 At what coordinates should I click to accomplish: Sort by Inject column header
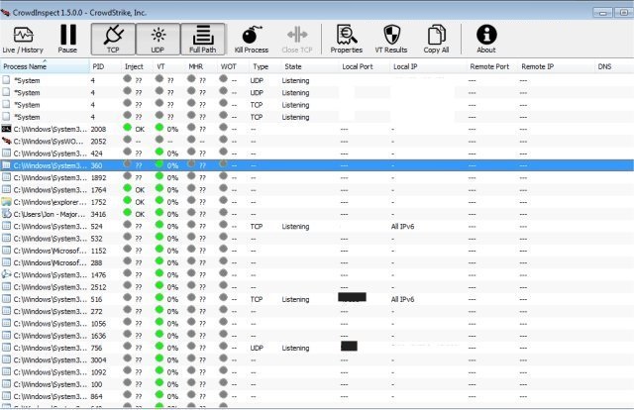pyautogui.click(x=137, y=66)
